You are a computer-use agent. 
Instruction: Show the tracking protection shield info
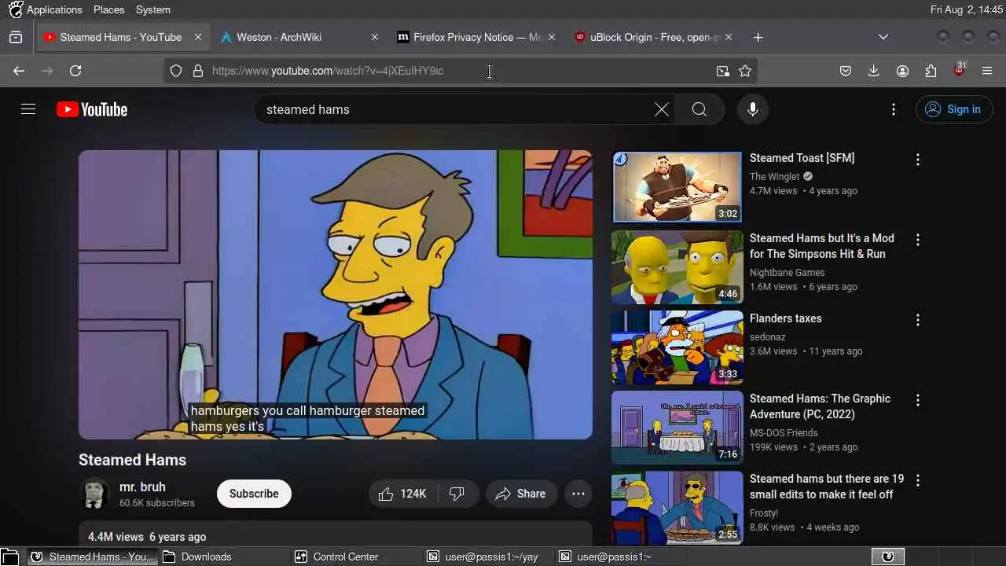[176, 71]
